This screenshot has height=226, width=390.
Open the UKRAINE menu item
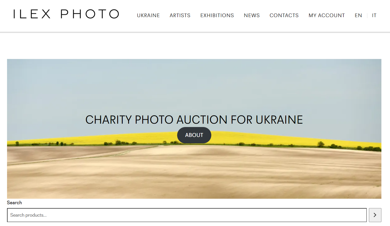pyautogui.click(x=148, y=15)
